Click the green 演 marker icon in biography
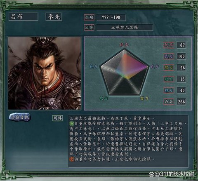 (x=71, y=123)
